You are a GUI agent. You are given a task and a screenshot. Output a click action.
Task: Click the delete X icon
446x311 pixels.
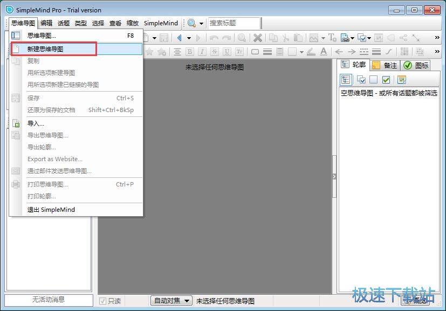click(258, 38)
